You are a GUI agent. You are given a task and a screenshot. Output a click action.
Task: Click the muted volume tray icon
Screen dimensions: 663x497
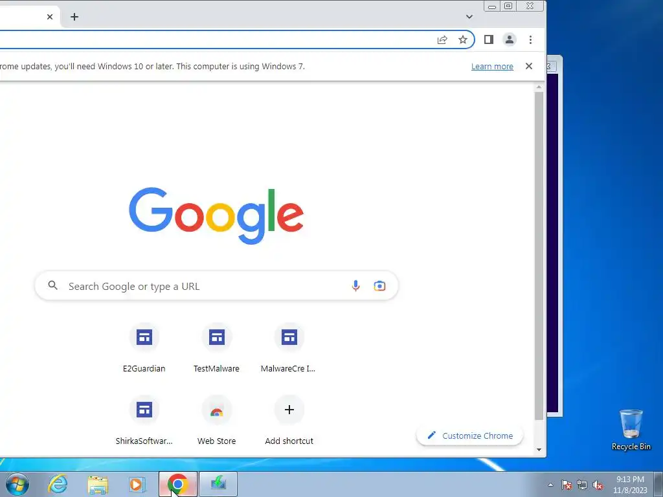(x=598, y=485)
